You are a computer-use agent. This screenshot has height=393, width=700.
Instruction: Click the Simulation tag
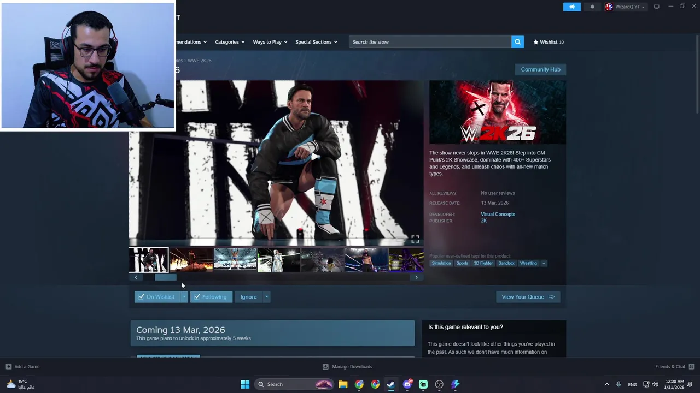point(441,263)
